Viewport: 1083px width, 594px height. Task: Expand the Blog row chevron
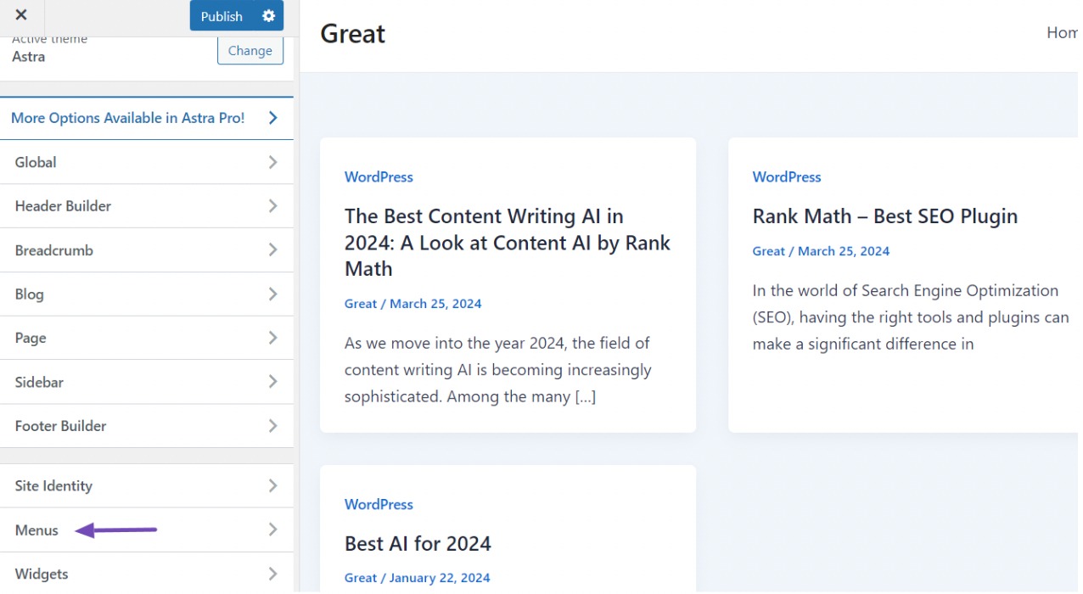coord(273,294)
